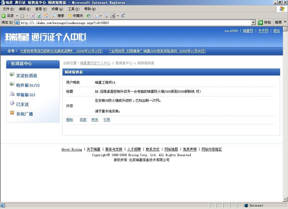The image size is (288, 209).
Task: Click breadcrumb 瑞星通行证个人中心
Action: (x=95, y=63)
